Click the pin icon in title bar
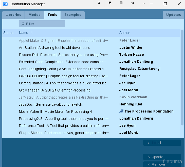The width and height of the screenshot is (185, 167). pos(132,3)
